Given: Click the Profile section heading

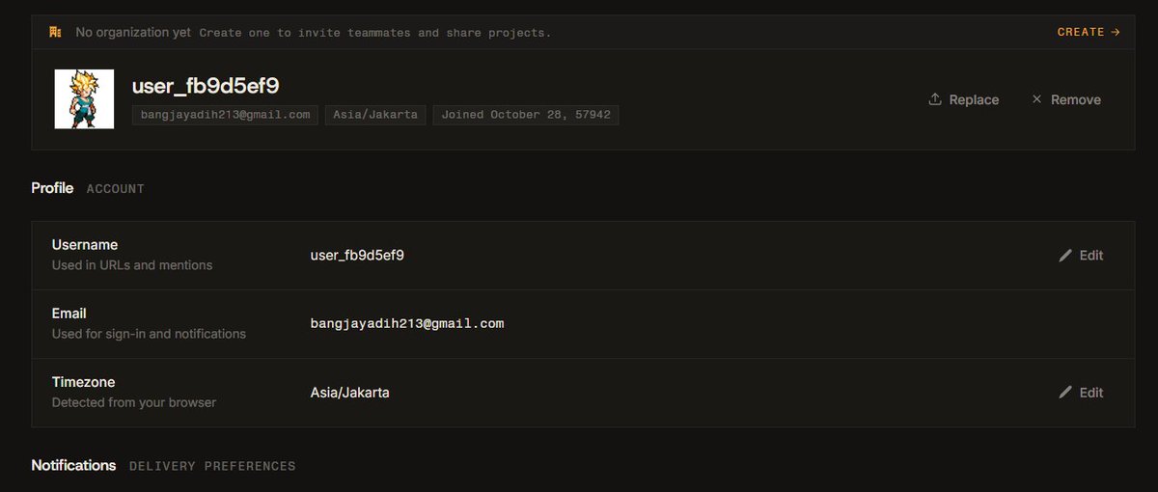Looking at the screenshot, I should click(52, 188).
